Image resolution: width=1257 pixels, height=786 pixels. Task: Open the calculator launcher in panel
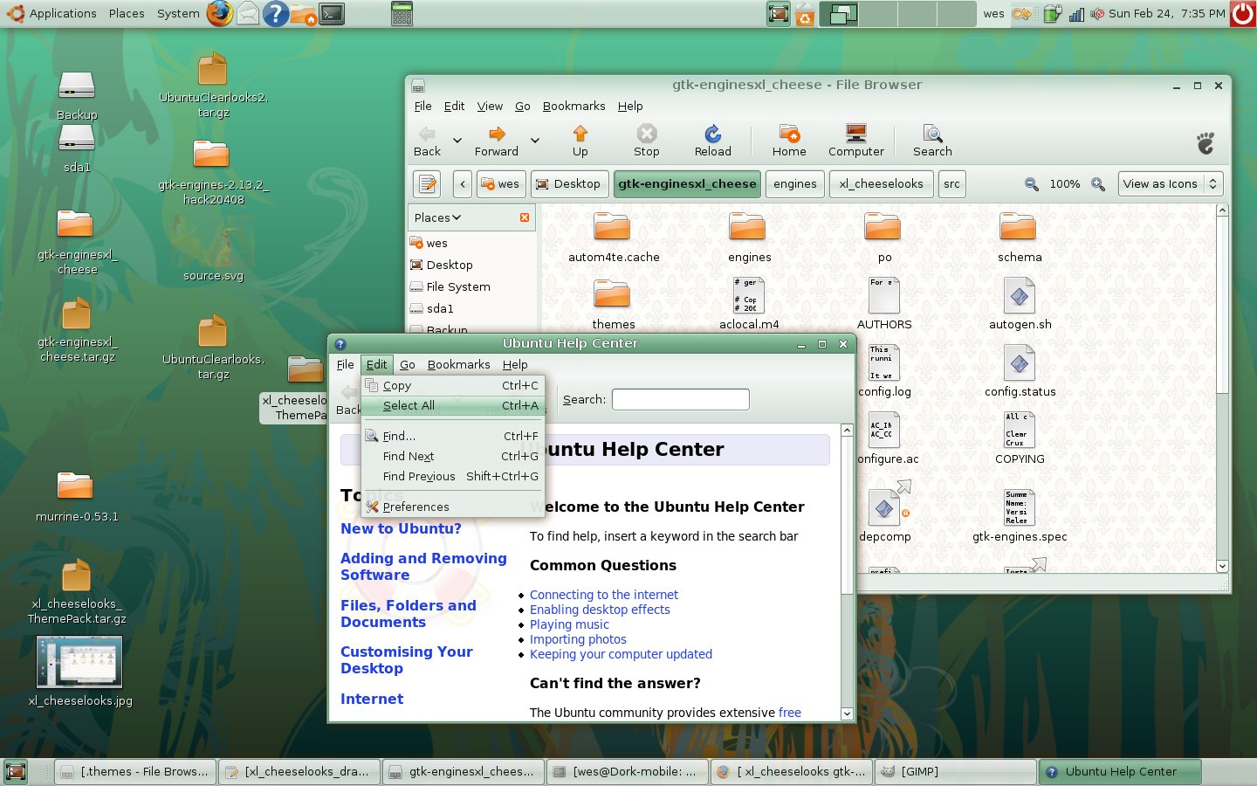click(402, 13)
